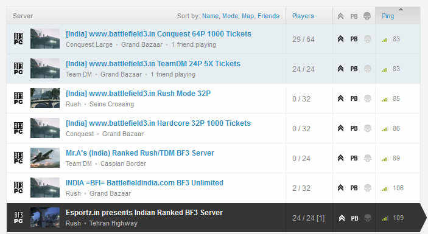Screen dimensions: 428x234
Task: Open Rush Mode 32P server link
Action: 138,94
